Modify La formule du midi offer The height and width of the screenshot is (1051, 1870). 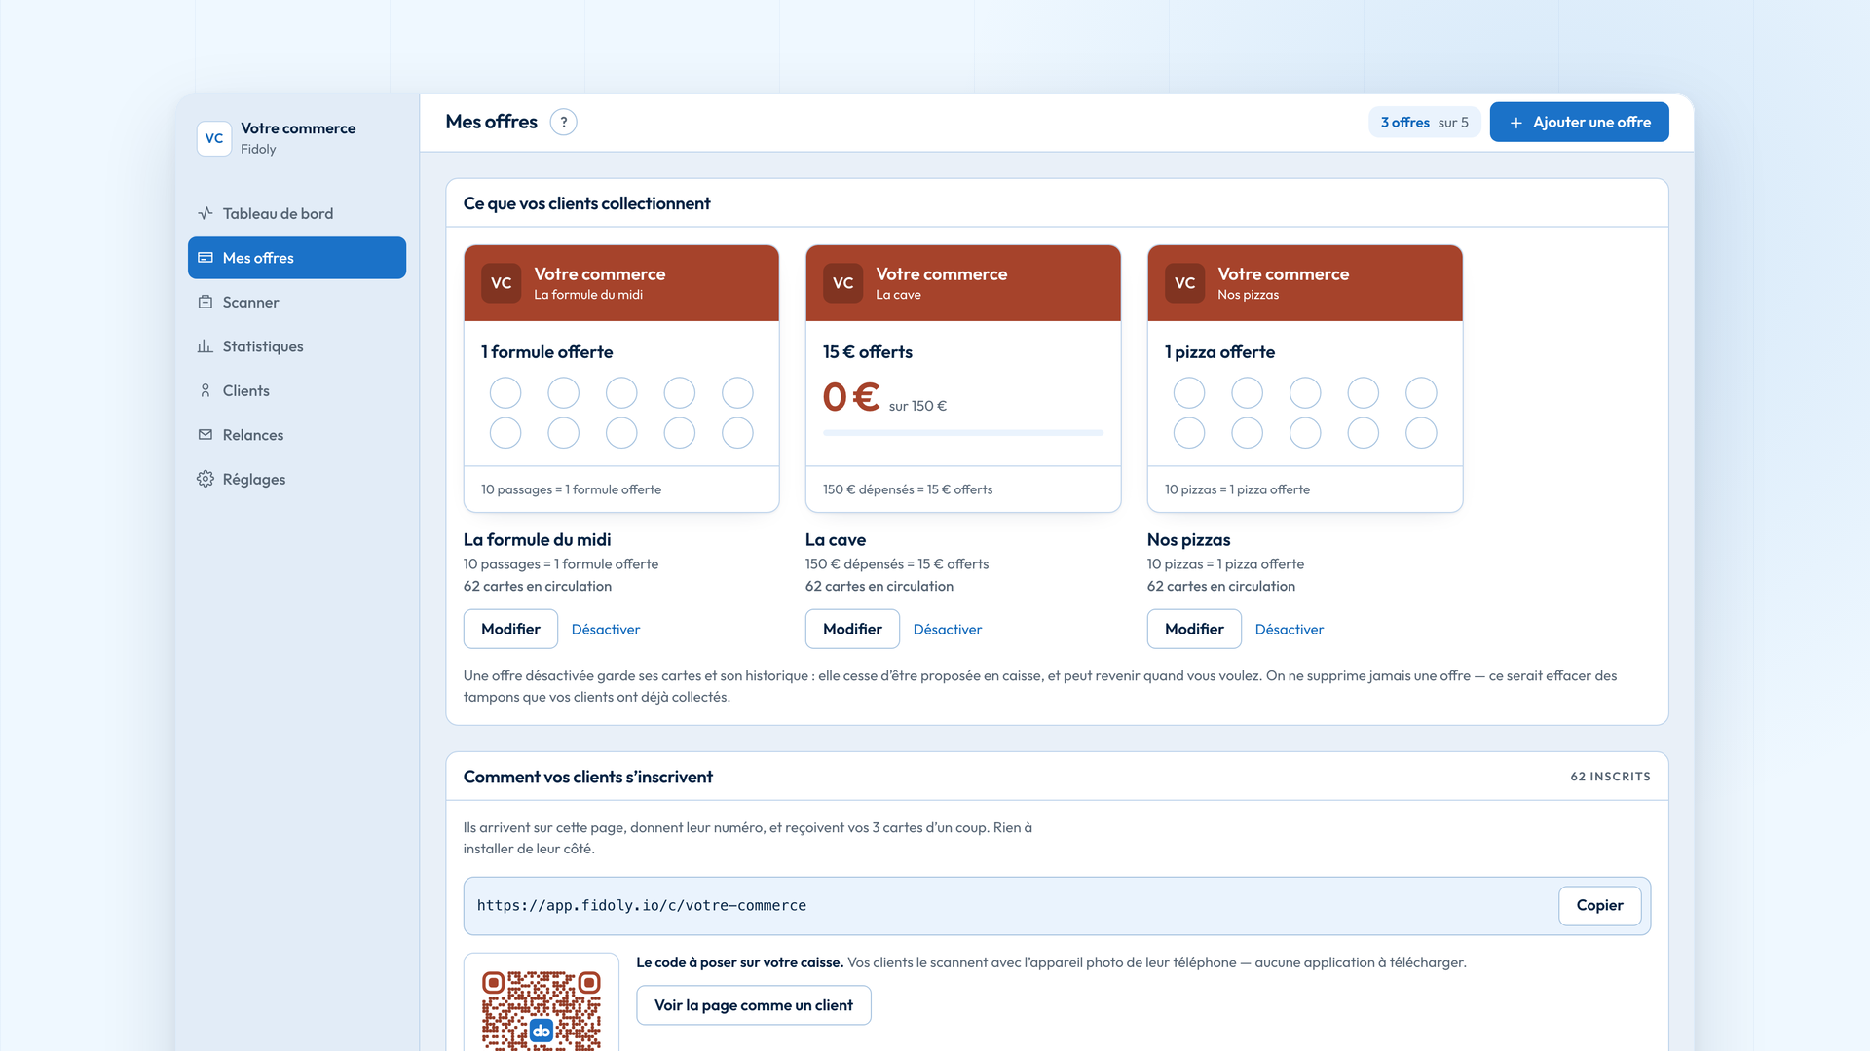510,629
